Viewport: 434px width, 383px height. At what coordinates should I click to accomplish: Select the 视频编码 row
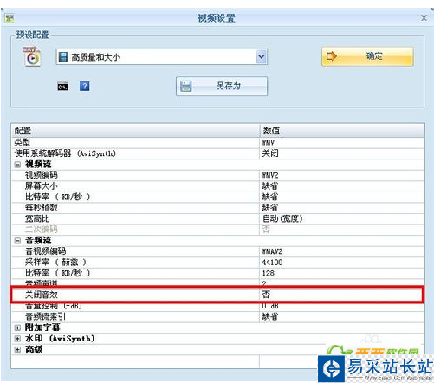point(217,175)
